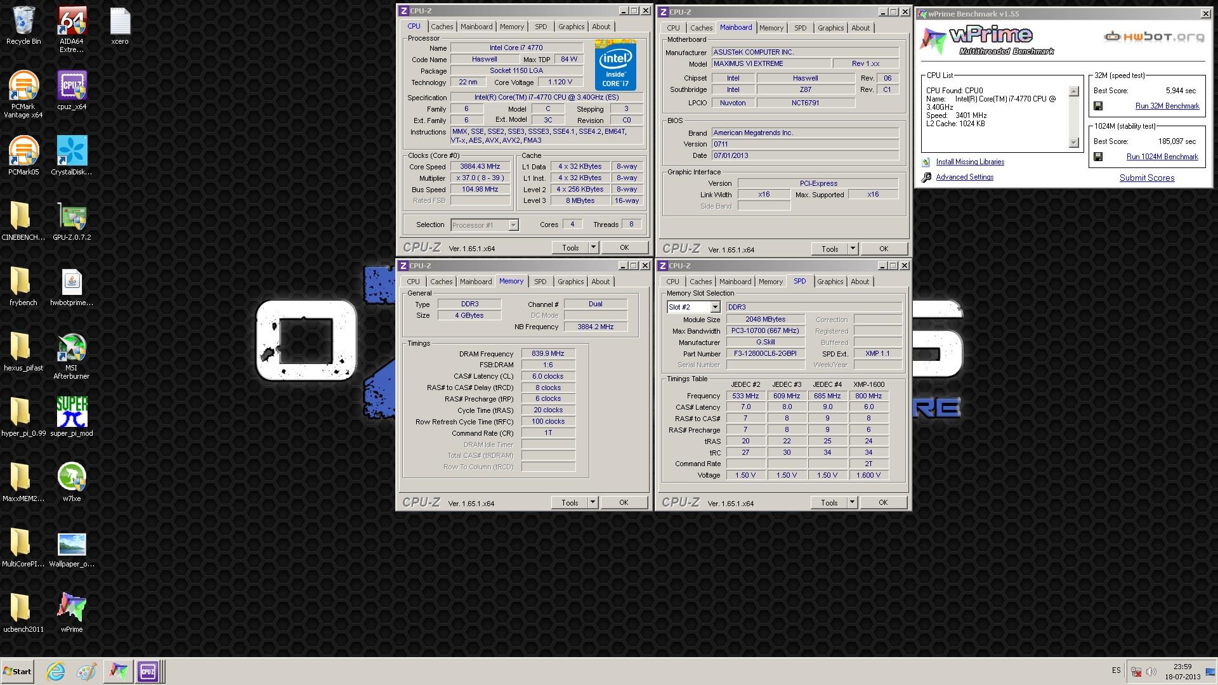Open the Recycle Bin desktop icon
This screenshot has width=1218, height=685.
pos(23,25)
